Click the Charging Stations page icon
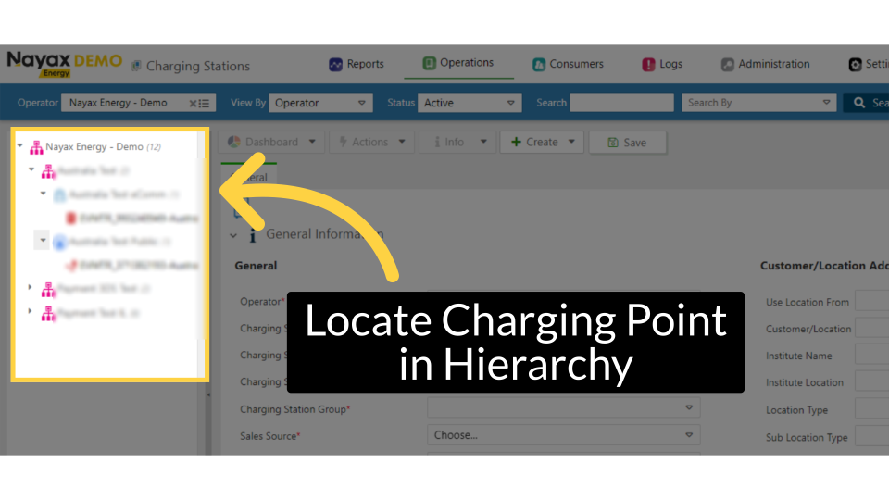Viewport: 889px width, 500px height. [136, 66]
